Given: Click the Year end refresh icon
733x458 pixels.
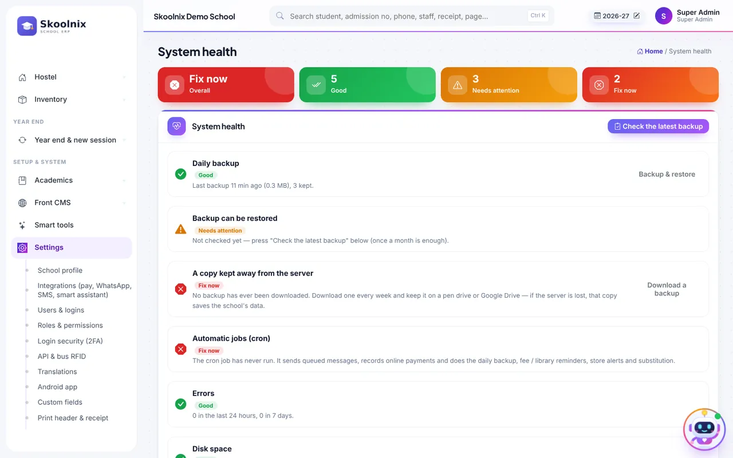Looking at the screenshot, I should pos(22,140).
